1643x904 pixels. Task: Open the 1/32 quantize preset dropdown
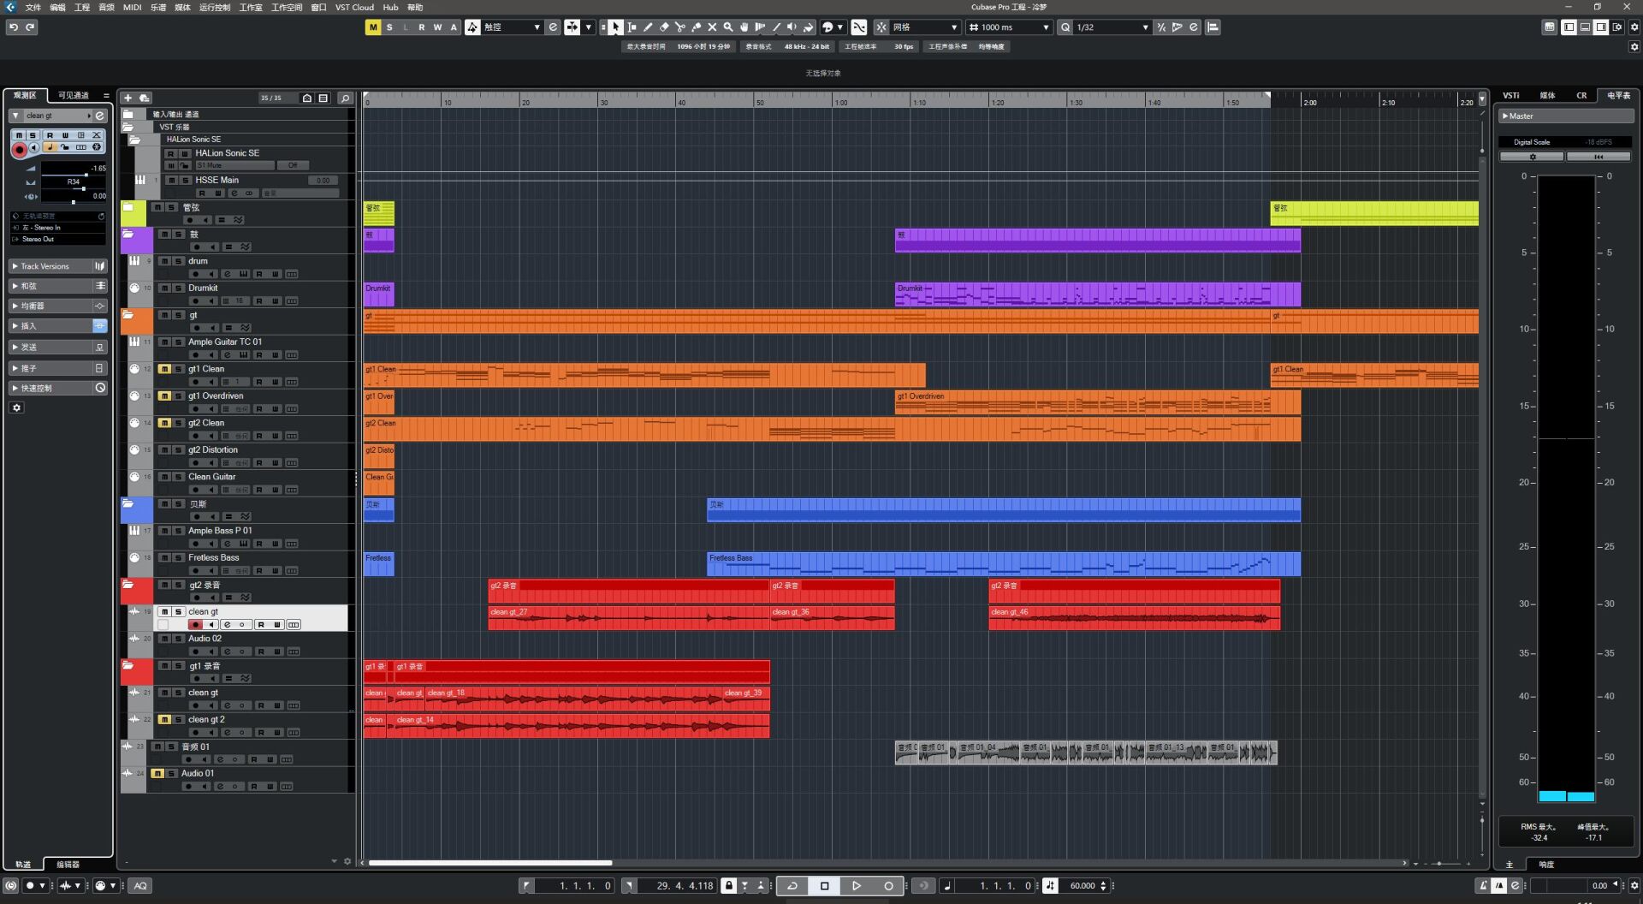click(x=1145, y=27)
